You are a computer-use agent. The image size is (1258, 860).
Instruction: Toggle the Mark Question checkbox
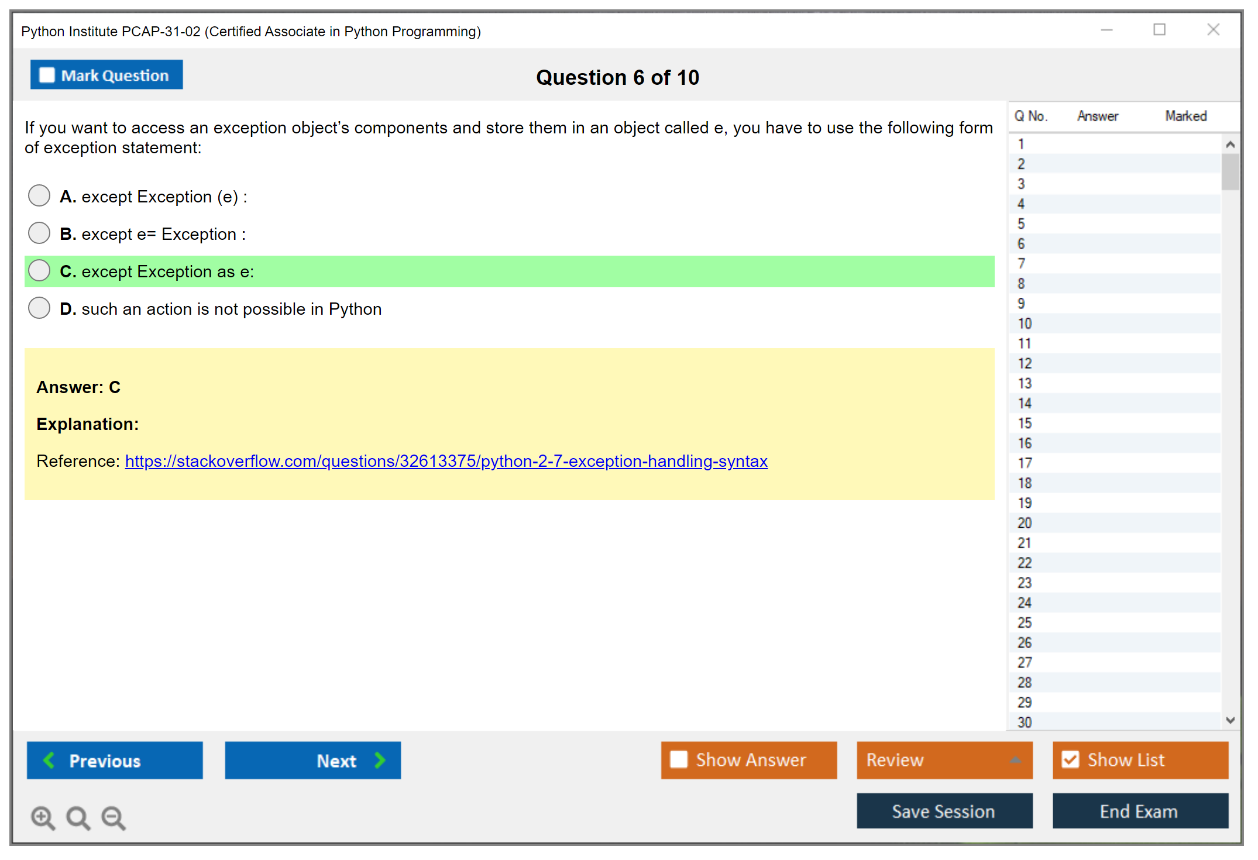tap(47, 75)
